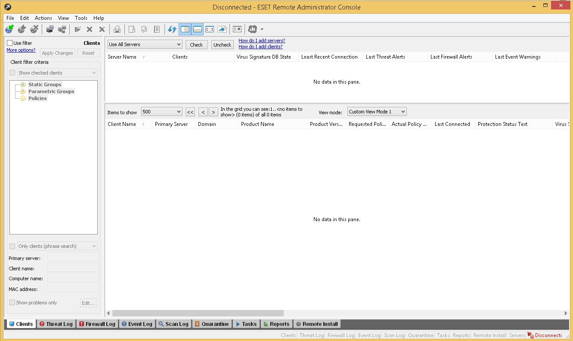Click the blank page toolbar icon

(132, 29)
